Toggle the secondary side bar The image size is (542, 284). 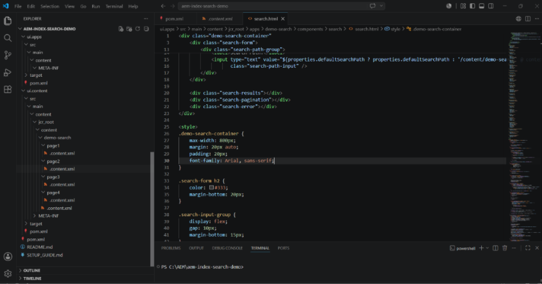(491, 6)
